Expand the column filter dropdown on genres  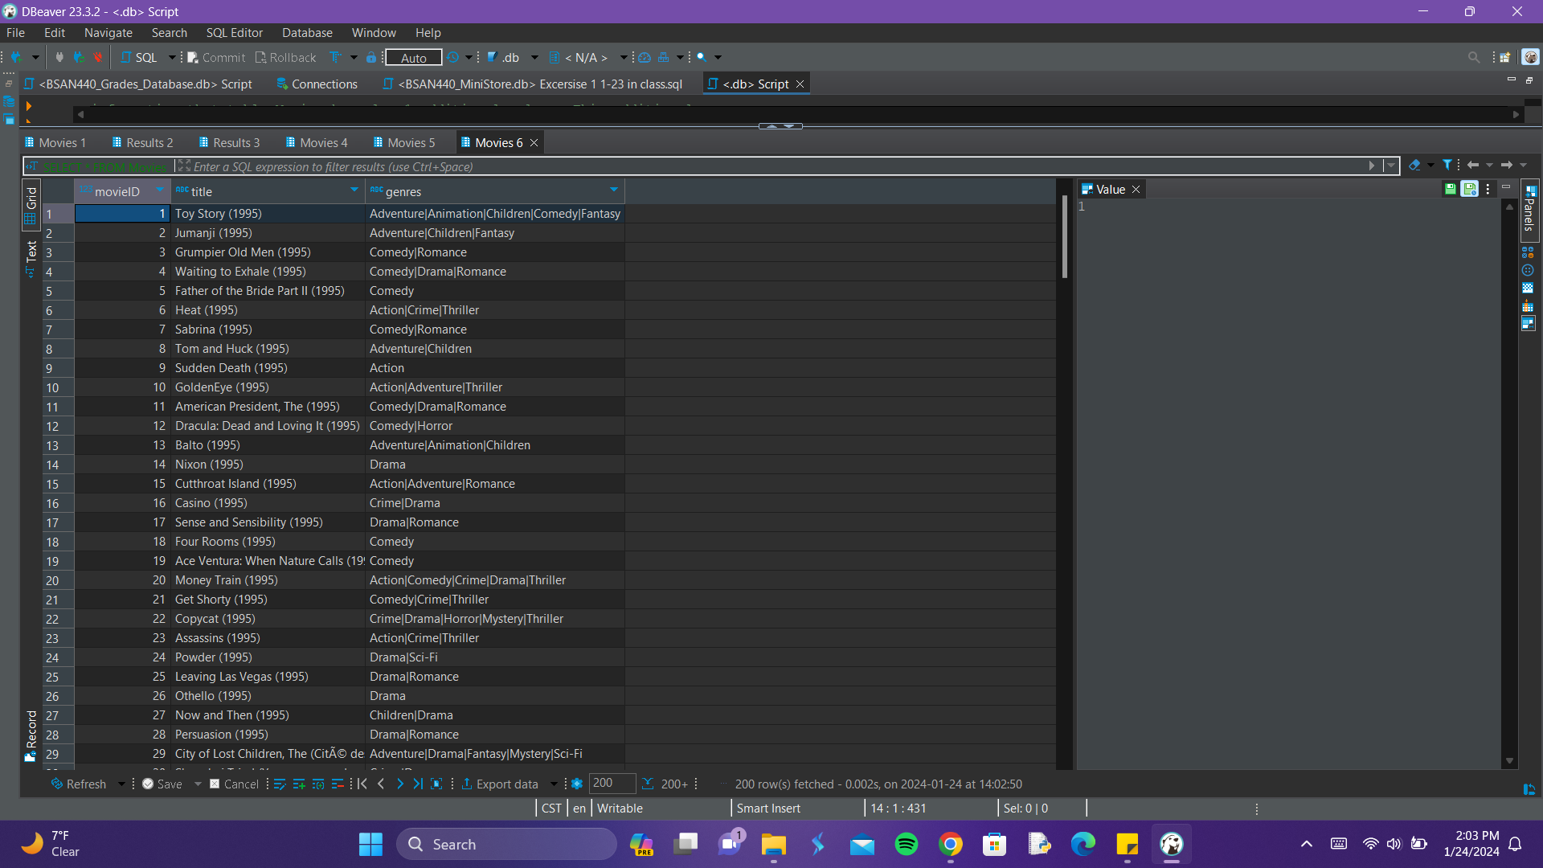click(x=615, y=190)
